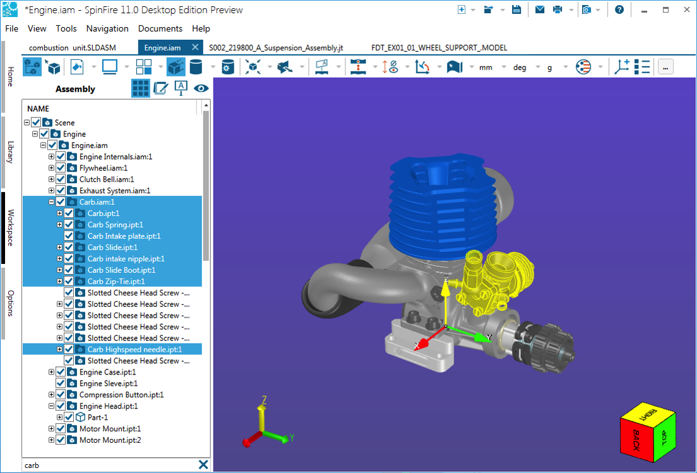
Task: Click the eye icon in Assembly panel header
Action: (201, 88)
